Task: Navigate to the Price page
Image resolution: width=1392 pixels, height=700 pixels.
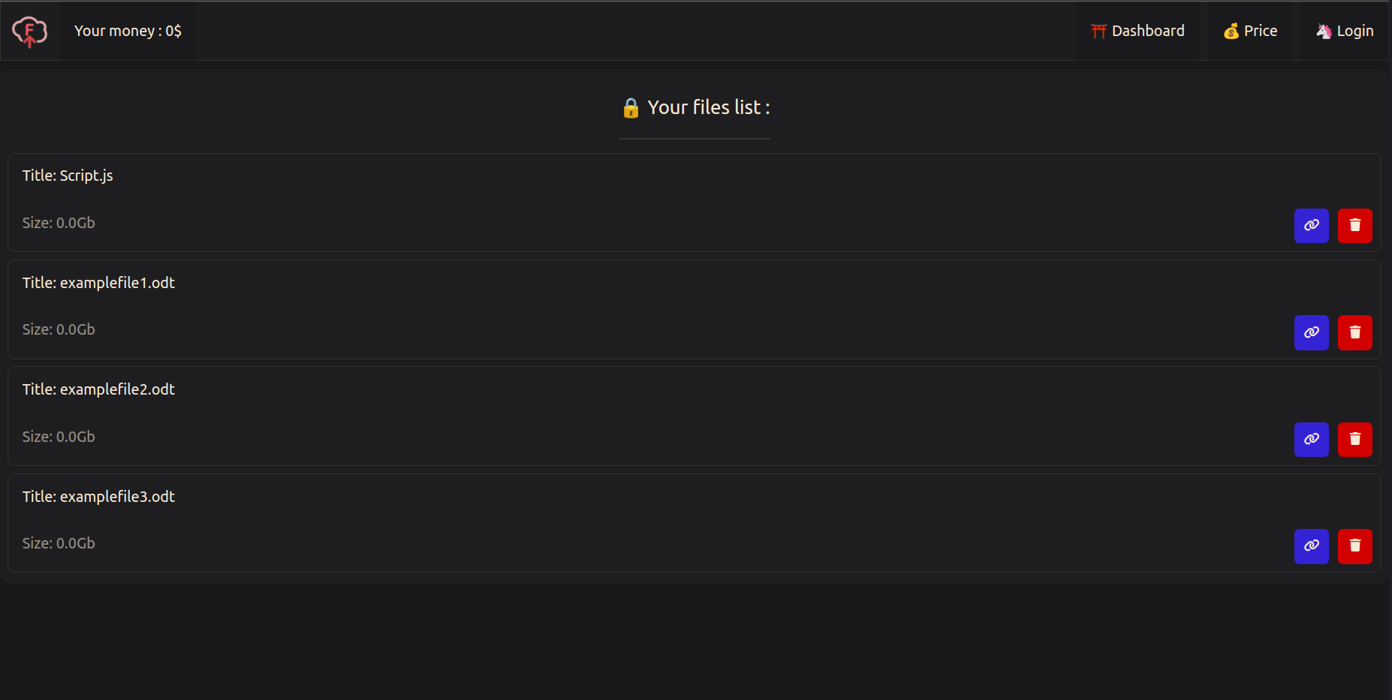Action: click(x=1252, y=31)
